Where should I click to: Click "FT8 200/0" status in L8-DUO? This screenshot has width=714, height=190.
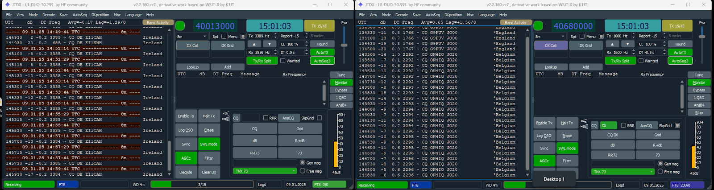pyautogui.click(x=688, y=185)
